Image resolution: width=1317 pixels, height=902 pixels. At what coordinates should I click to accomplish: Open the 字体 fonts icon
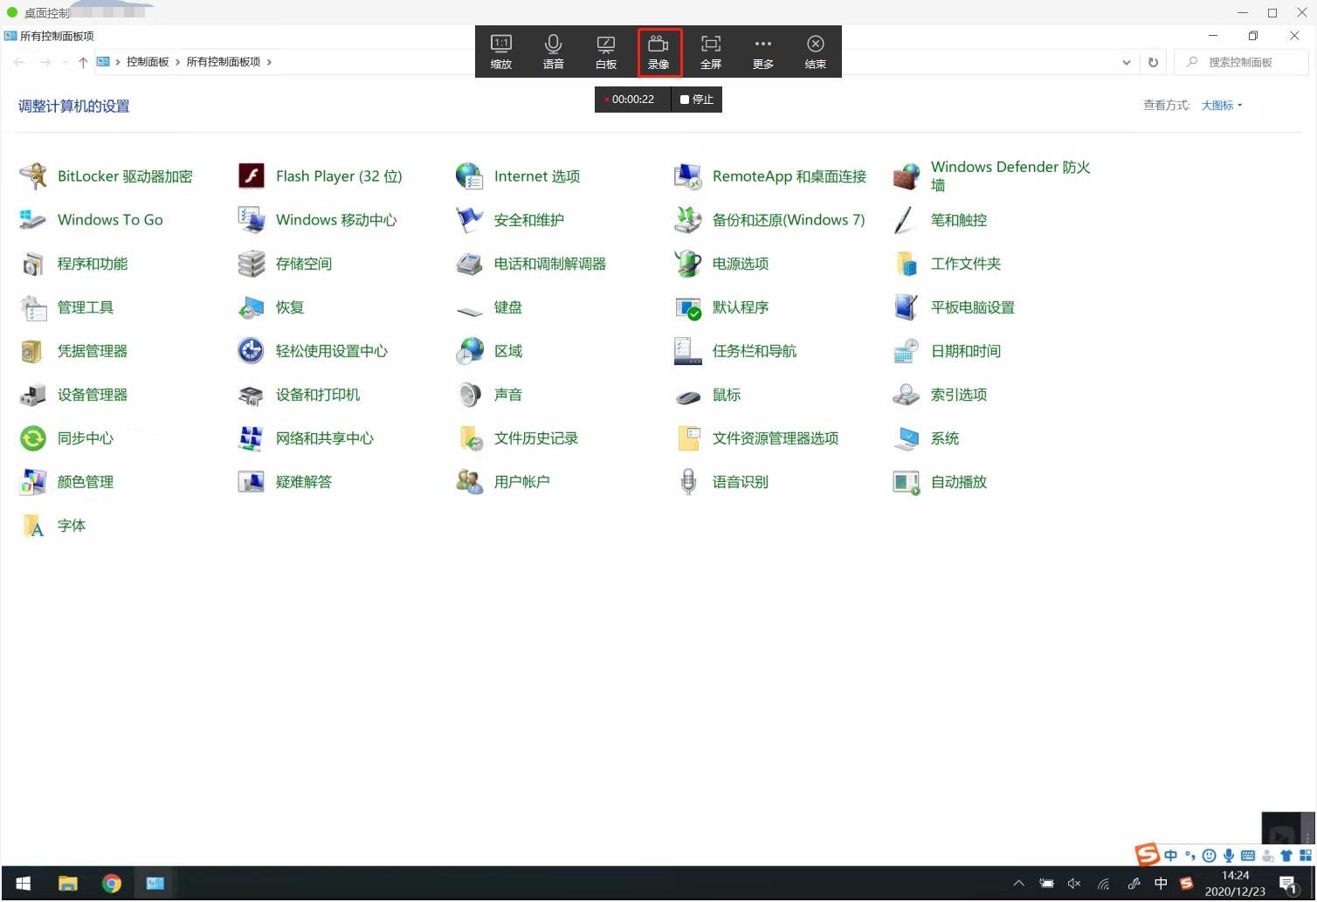click(x=33, y=526)
